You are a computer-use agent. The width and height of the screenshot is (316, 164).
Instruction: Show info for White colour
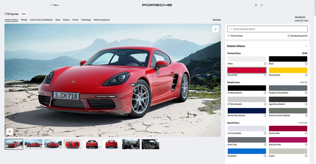265,64
